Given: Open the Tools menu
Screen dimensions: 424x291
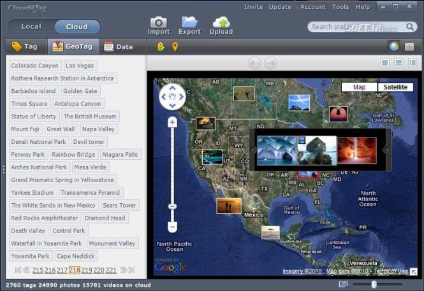Looking at the screenshot, I should coord(340,7).
